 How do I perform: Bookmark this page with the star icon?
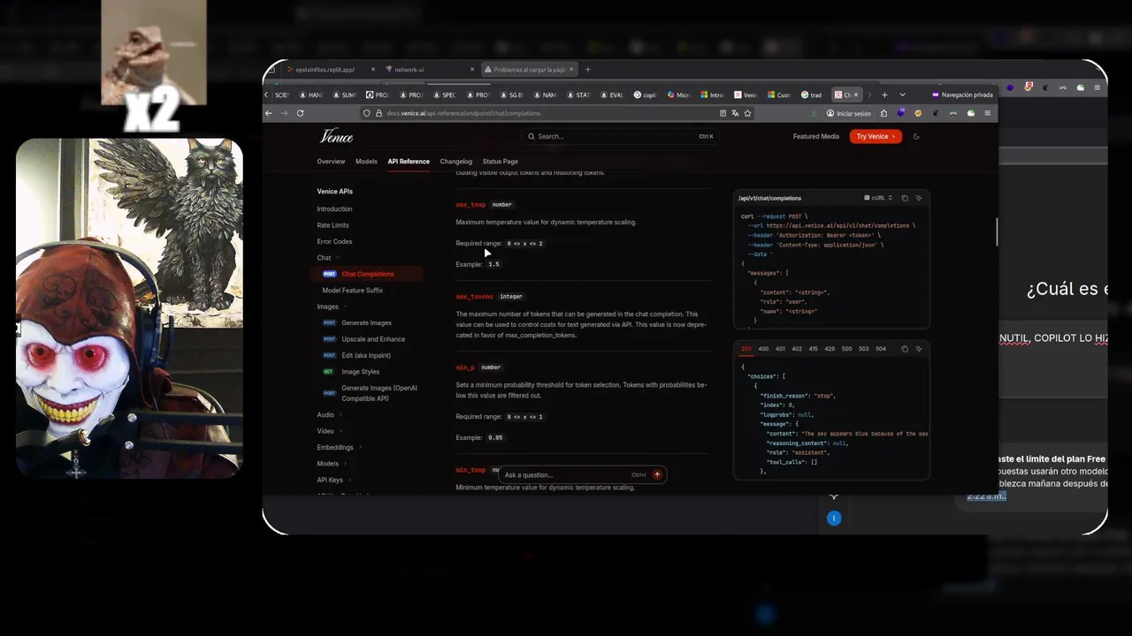(747, 113)
